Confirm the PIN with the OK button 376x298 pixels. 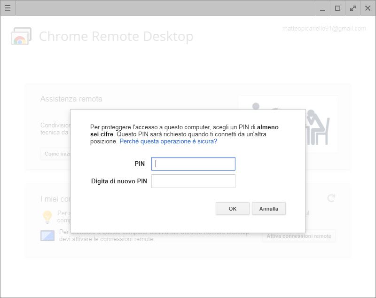point(232,209)
